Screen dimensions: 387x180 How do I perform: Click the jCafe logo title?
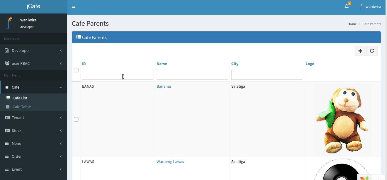click(x=33, y=6)
